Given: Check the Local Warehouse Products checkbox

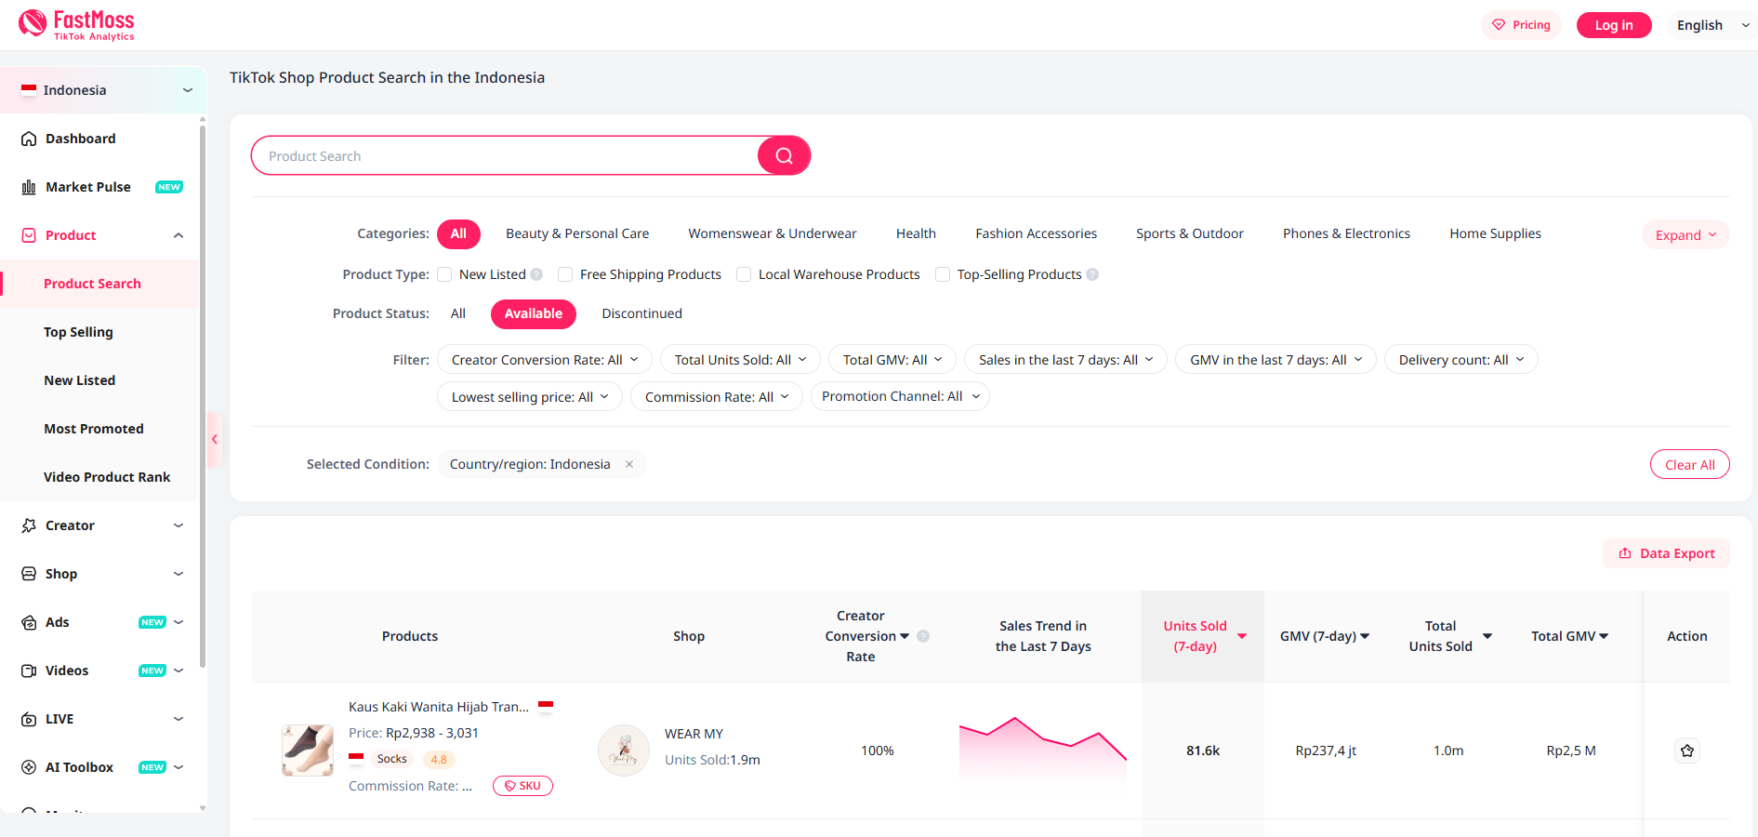Looking at the screenshot, I should point(744,274).
